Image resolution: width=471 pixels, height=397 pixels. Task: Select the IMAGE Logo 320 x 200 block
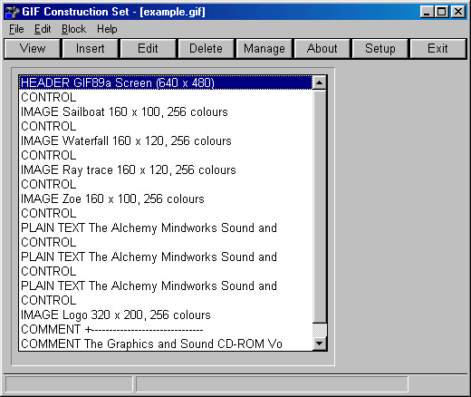(x=166, y=315)
